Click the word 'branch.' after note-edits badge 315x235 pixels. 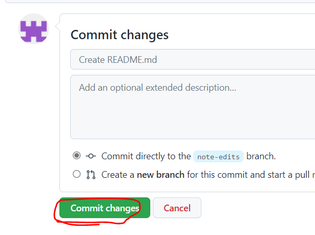(261, 156)
